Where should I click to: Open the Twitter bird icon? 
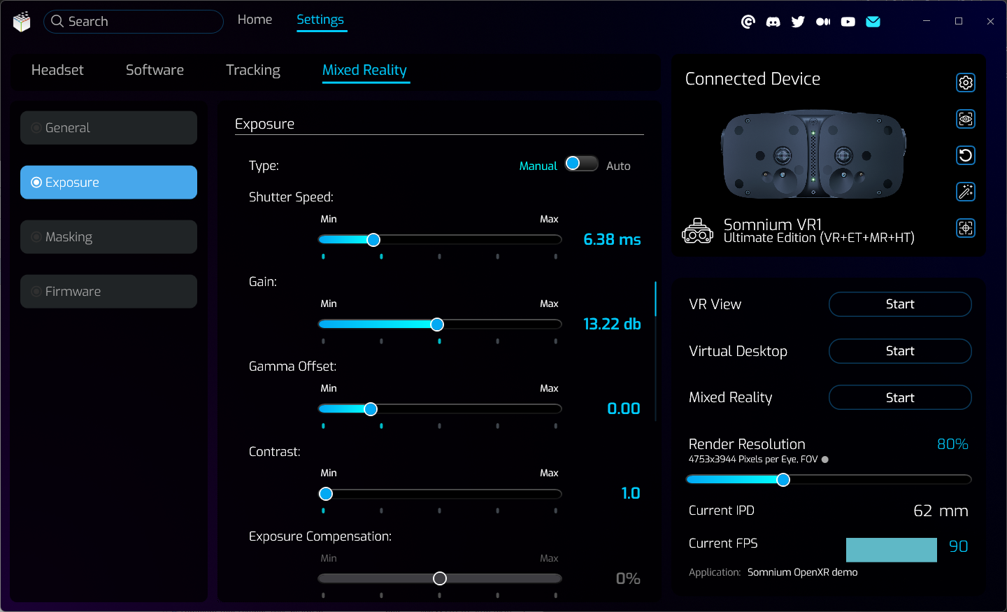click(798, 22)
